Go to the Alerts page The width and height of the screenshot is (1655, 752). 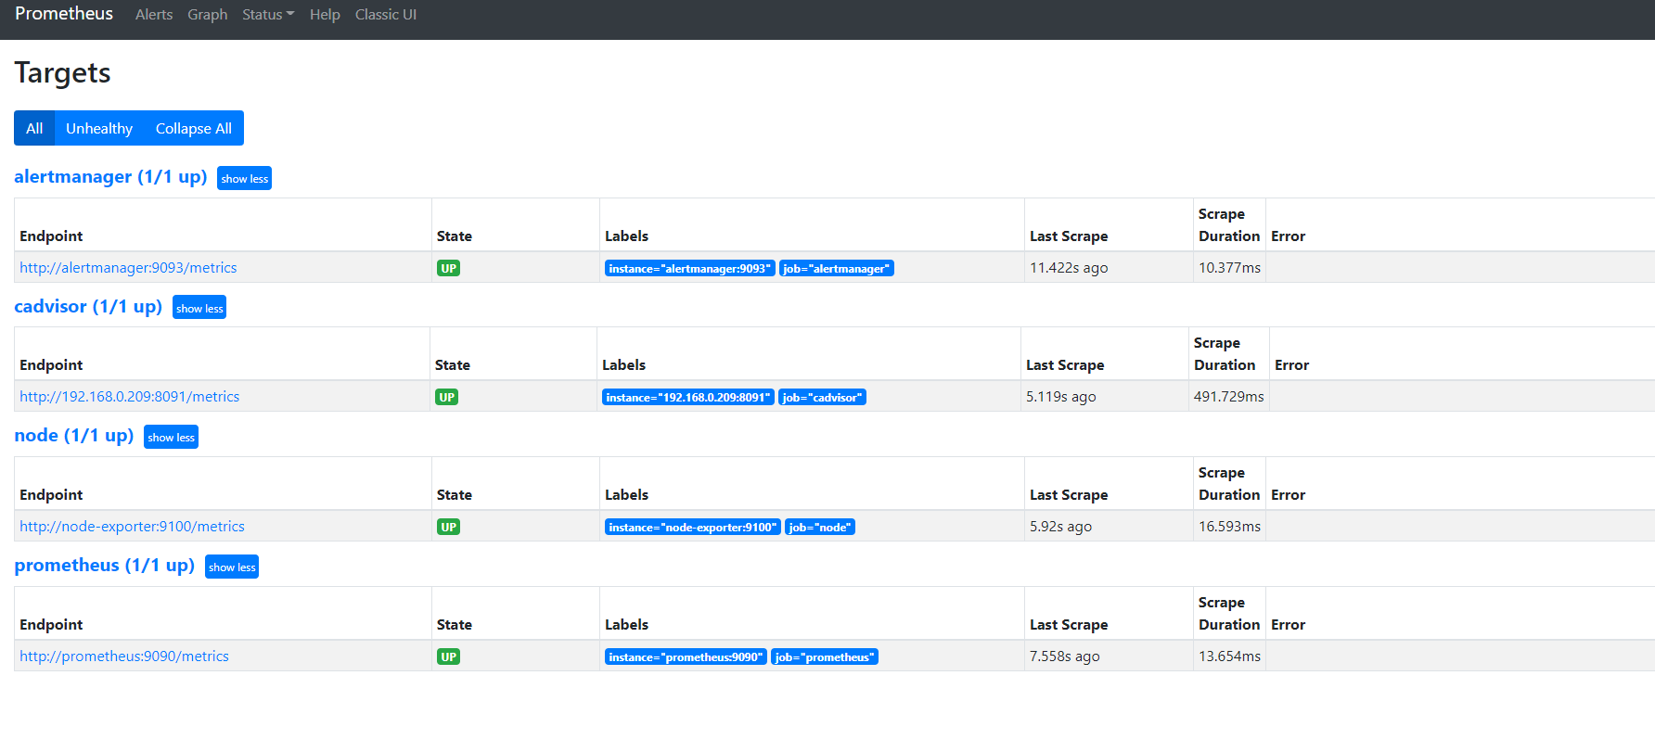[x=154, y=15]
